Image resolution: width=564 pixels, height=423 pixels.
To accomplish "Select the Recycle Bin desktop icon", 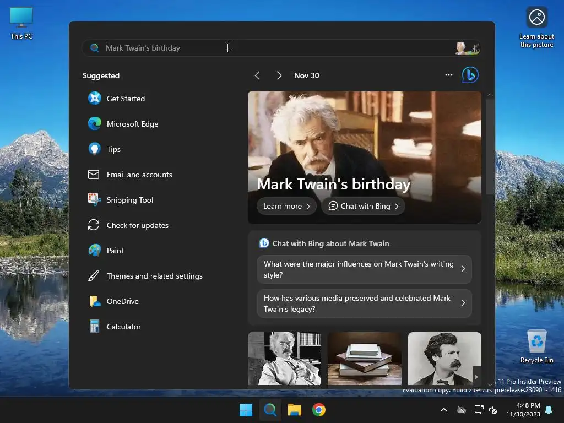I will point(536,347).
